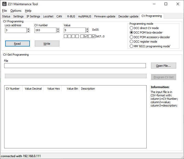
Task: Click the 'connected with 192.168.0.111' status text
Action: point(21,156)
